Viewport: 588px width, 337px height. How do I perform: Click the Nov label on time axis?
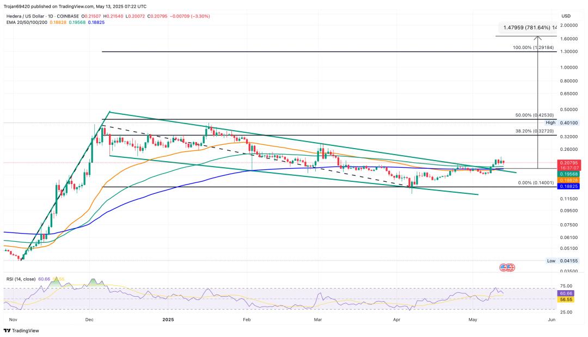coord(13,320)
